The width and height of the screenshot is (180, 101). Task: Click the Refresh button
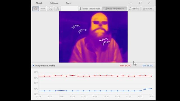click(x=134, y=9)
